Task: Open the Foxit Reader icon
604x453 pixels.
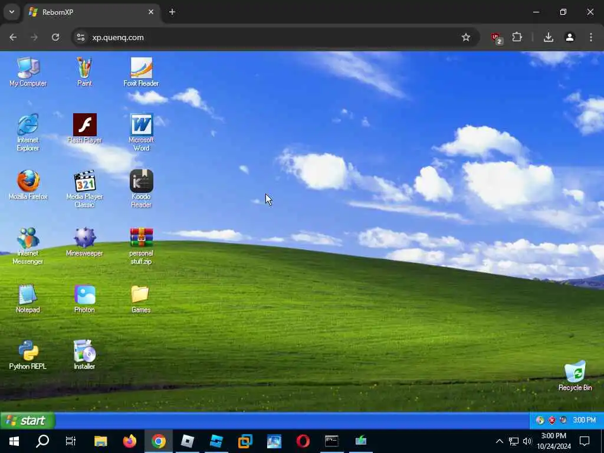Action: pyautogui.click(x=141, y=71)
